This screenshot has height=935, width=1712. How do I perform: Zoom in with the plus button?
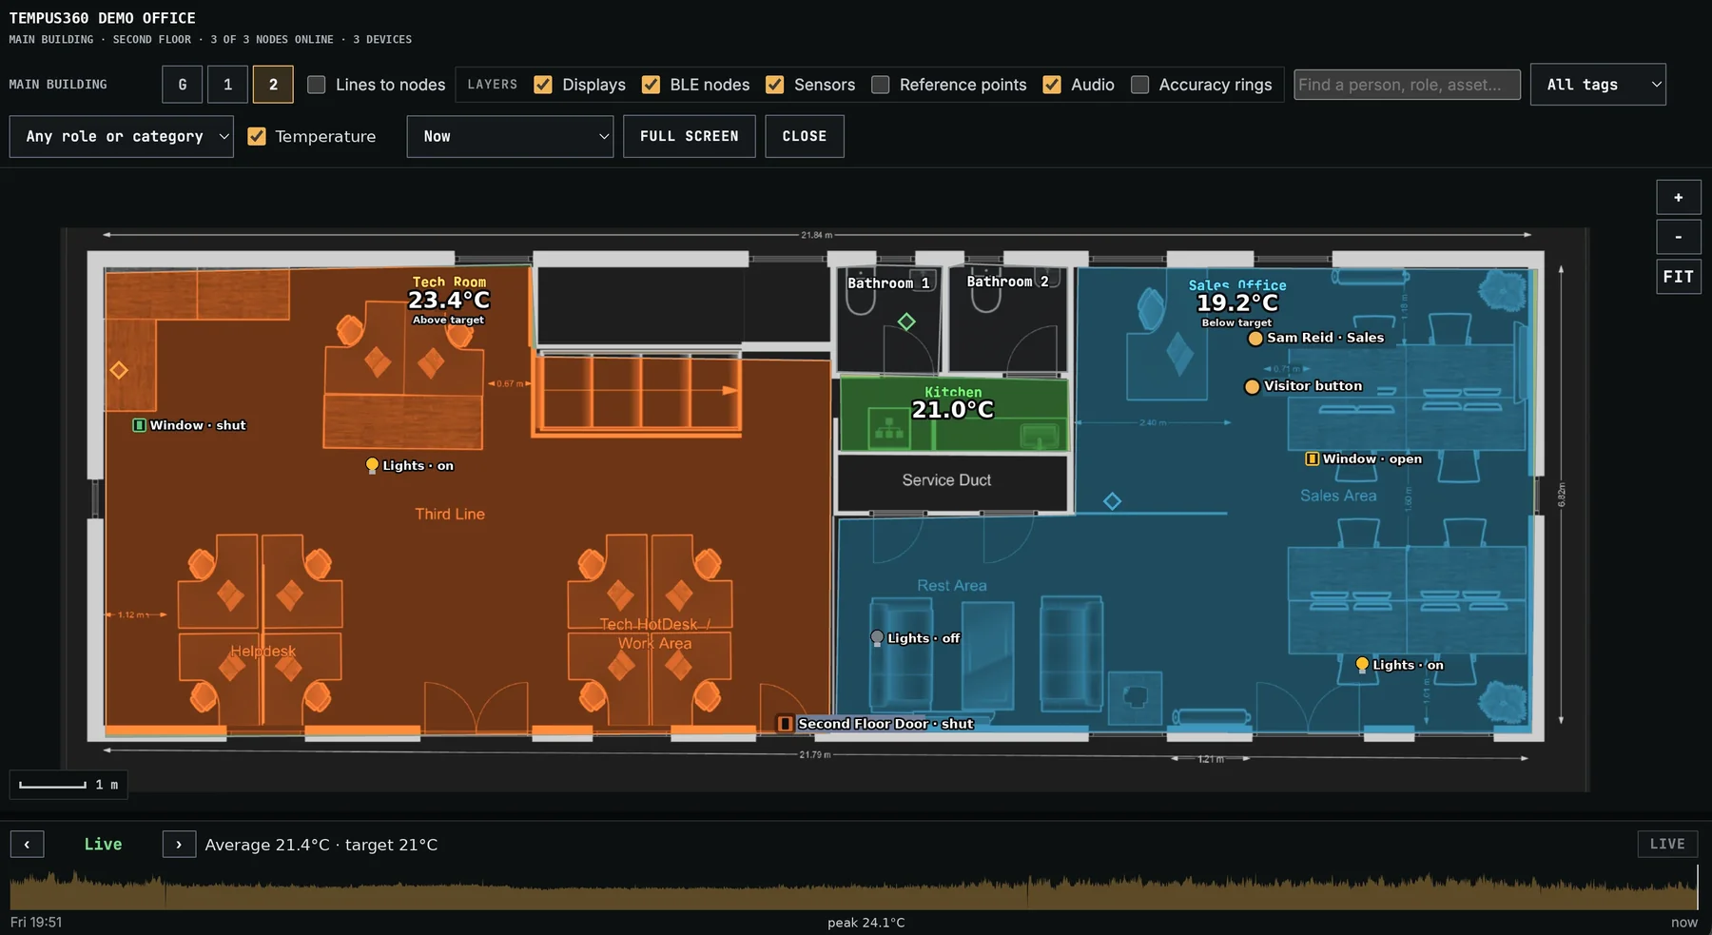pos(1679,198)
